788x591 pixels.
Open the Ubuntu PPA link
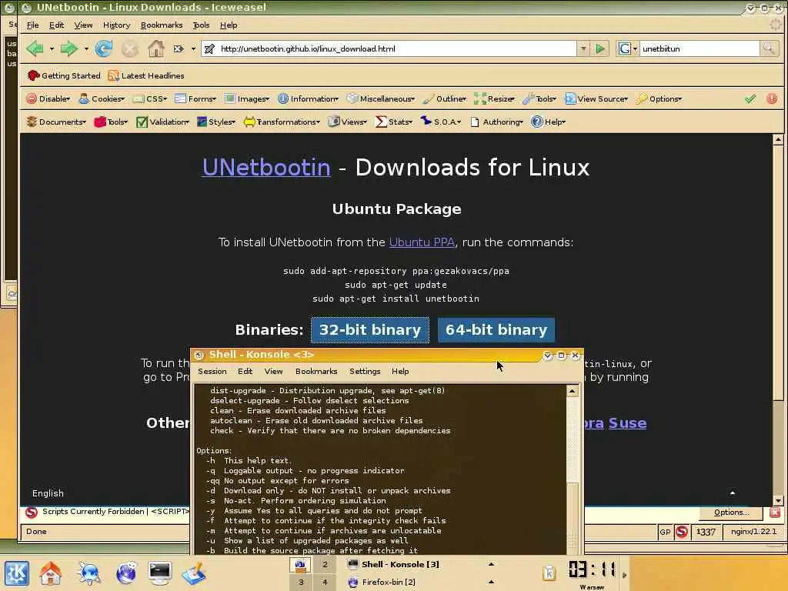tap(422, 242)
